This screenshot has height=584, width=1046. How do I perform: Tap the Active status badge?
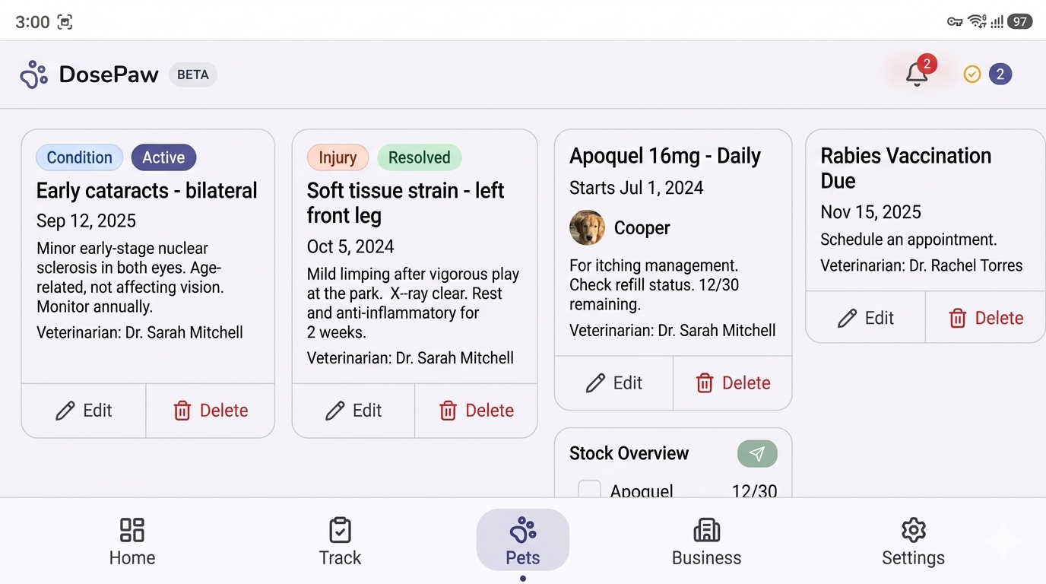163,157
